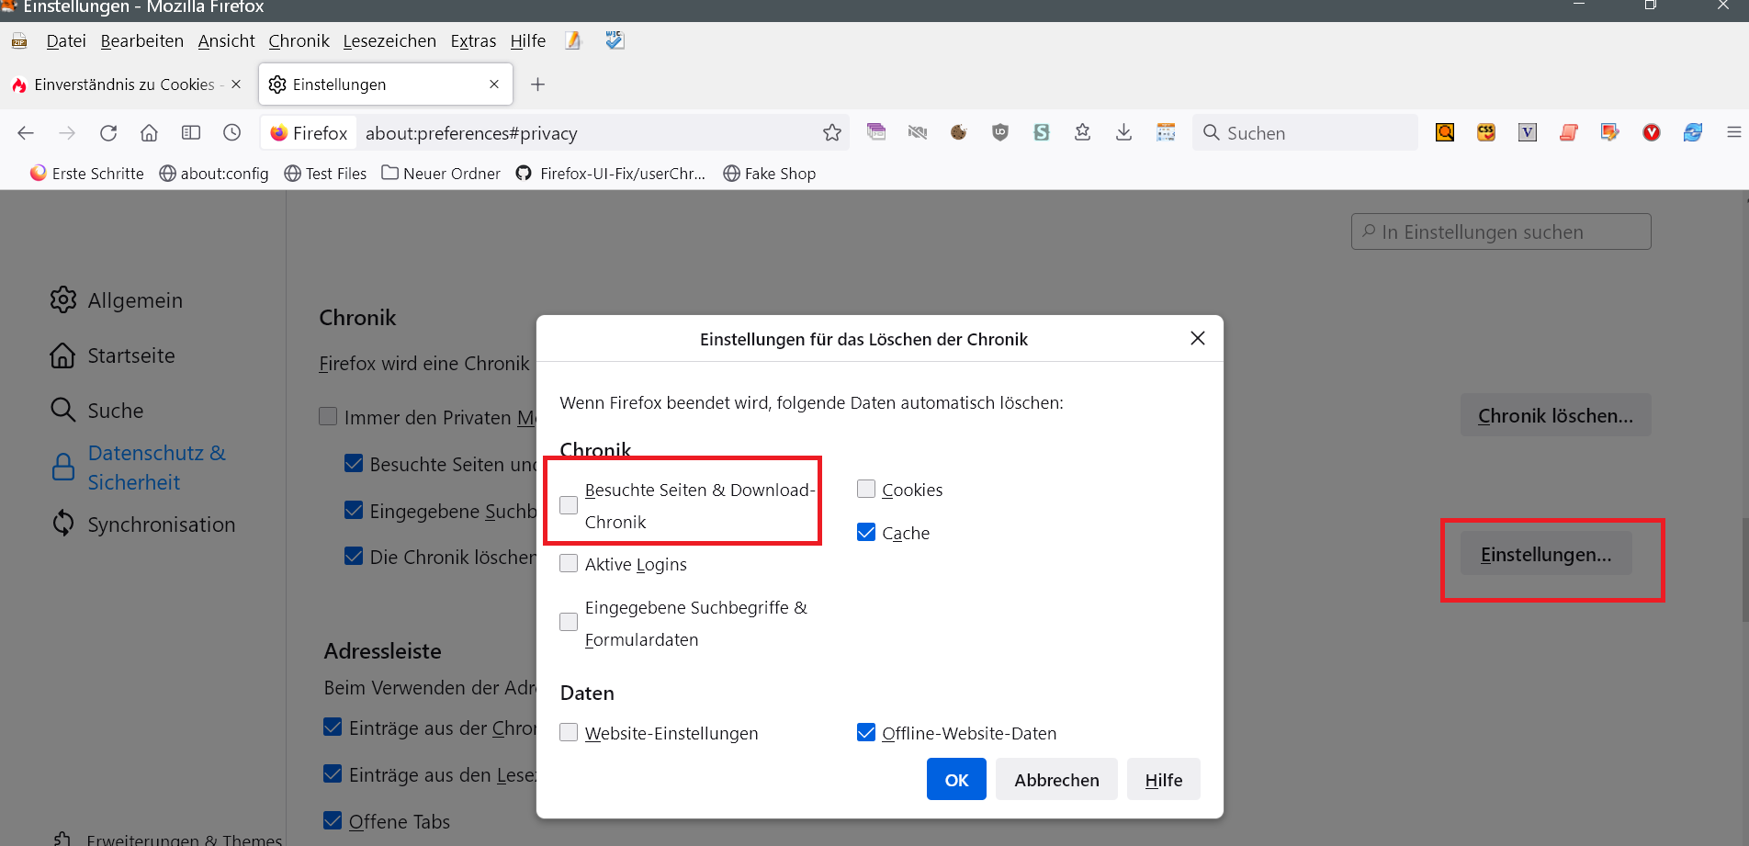1749x846 pixels.
Task: Open the Neuer Ordner bookmark folder
Action: tap(441, 174)
